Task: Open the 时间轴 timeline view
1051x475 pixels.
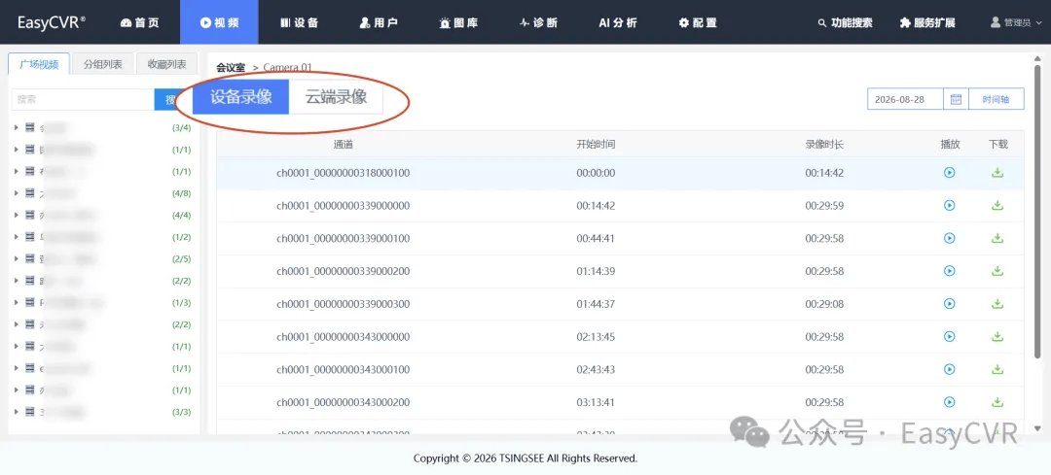Action: (x=997, y=99)
